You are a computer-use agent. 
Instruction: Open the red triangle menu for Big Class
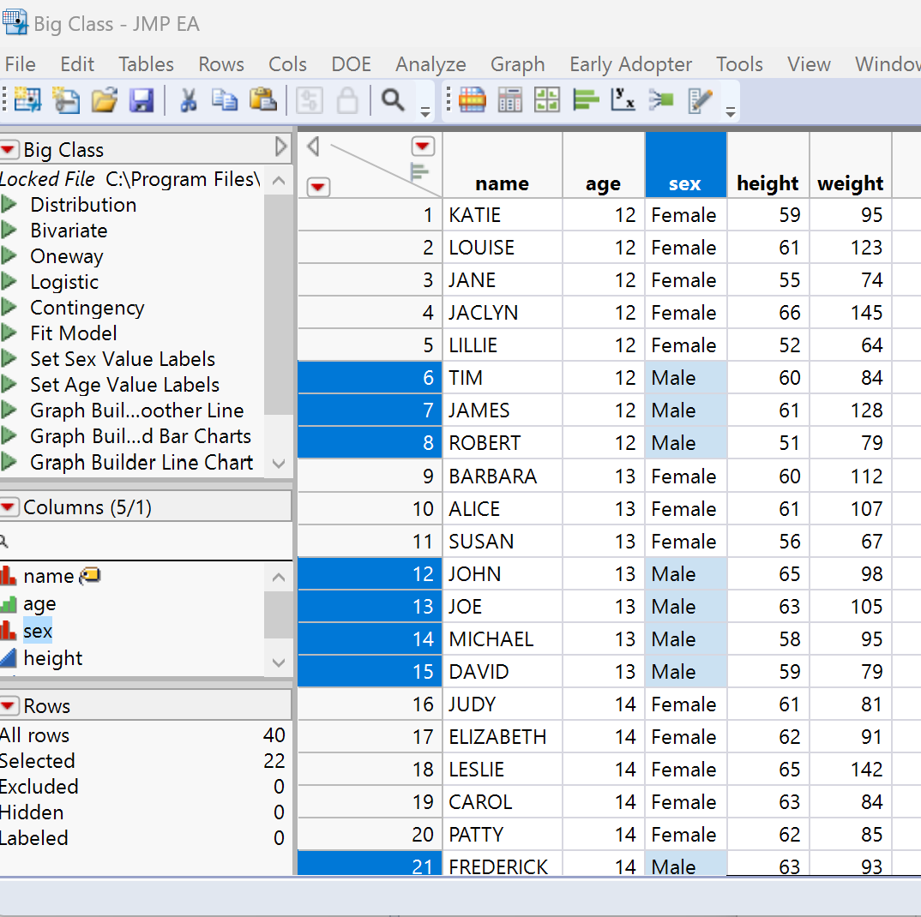coord(12,148)
